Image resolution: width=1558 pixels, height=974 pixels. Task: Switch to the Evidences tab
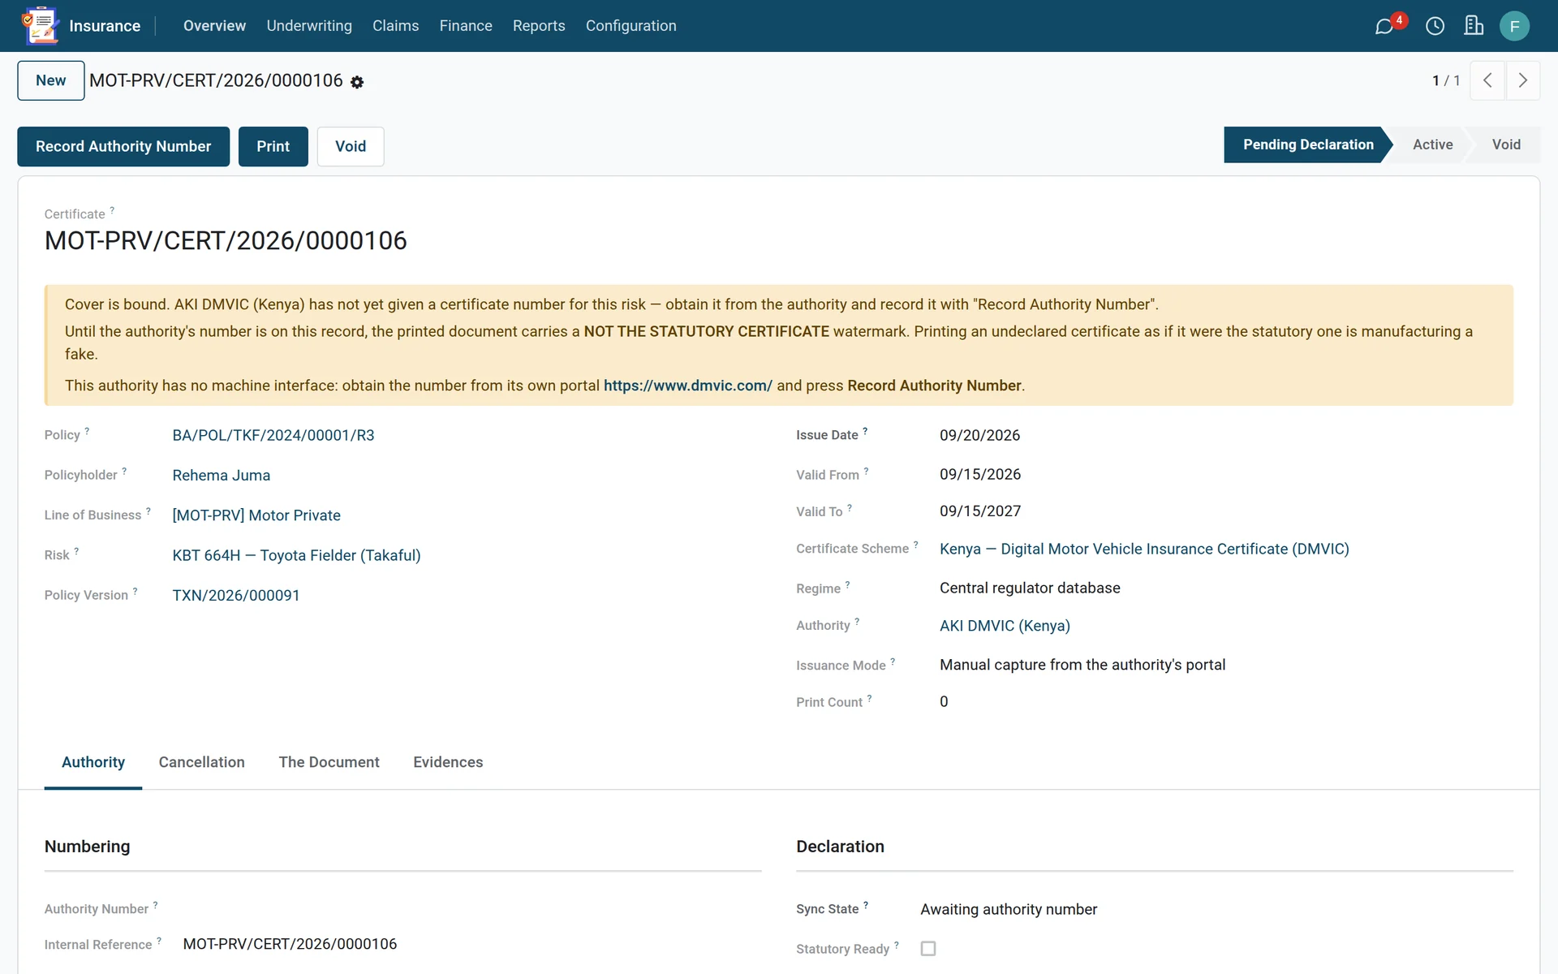(448, 762)
